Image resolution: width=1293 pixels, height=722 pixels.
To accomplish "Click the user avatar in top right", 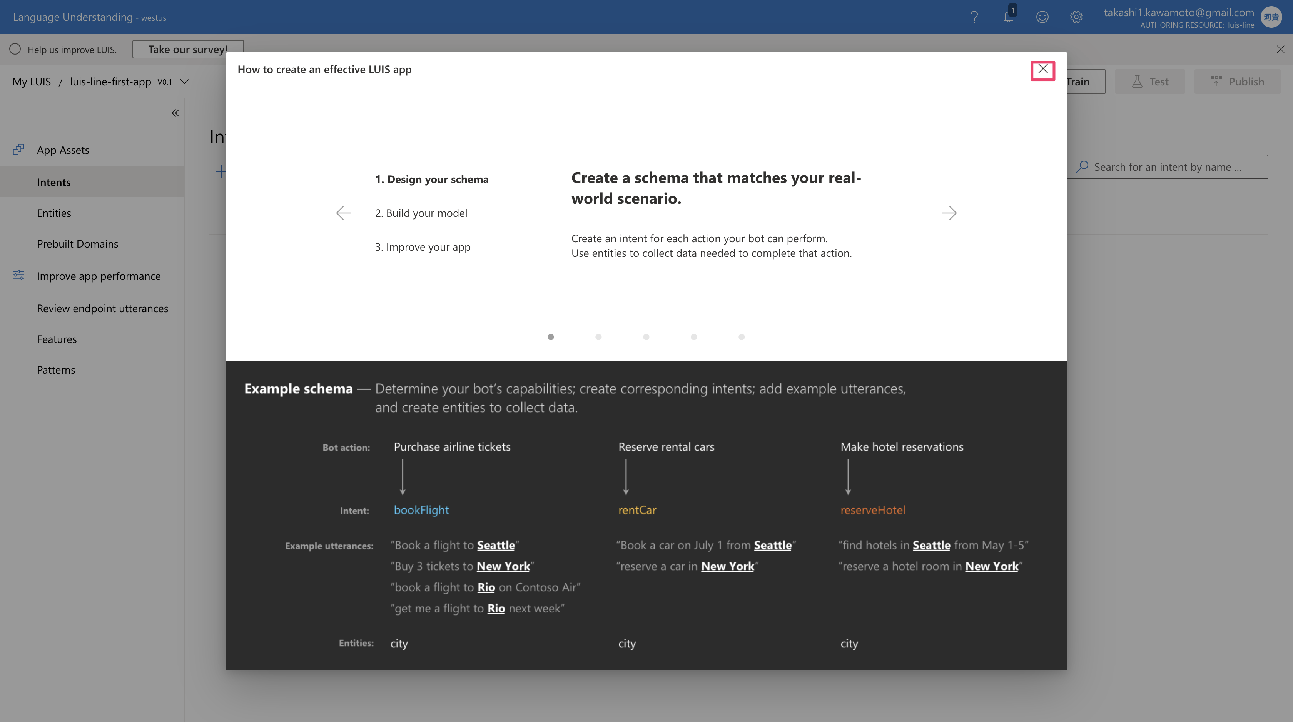I will [x=1271, y=17].
